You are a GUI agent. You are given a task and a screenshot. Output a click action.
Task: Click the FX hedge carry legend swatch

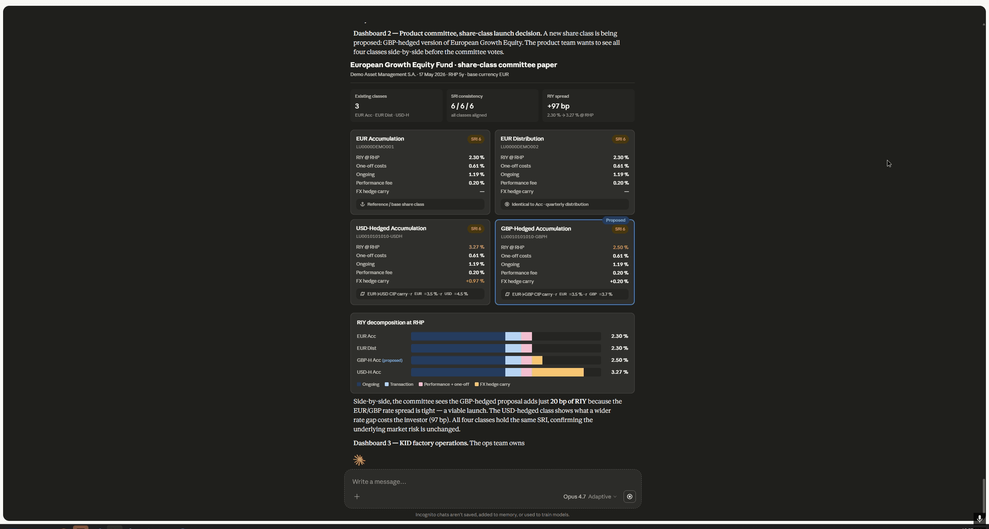(x=477, y=384)
